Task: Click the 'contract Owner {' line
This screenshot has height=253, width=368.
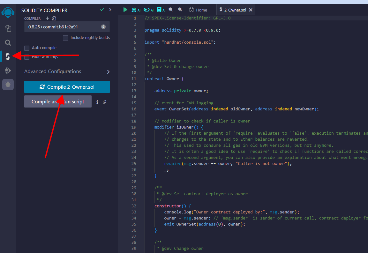Action: pos(164,78)
